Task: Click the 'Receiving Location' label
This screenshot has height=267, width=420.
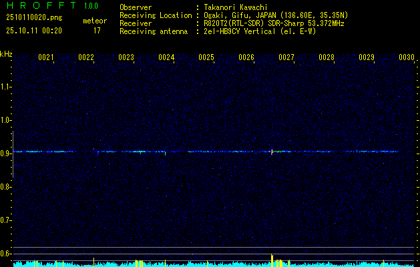Action: [x=156, y=15]
